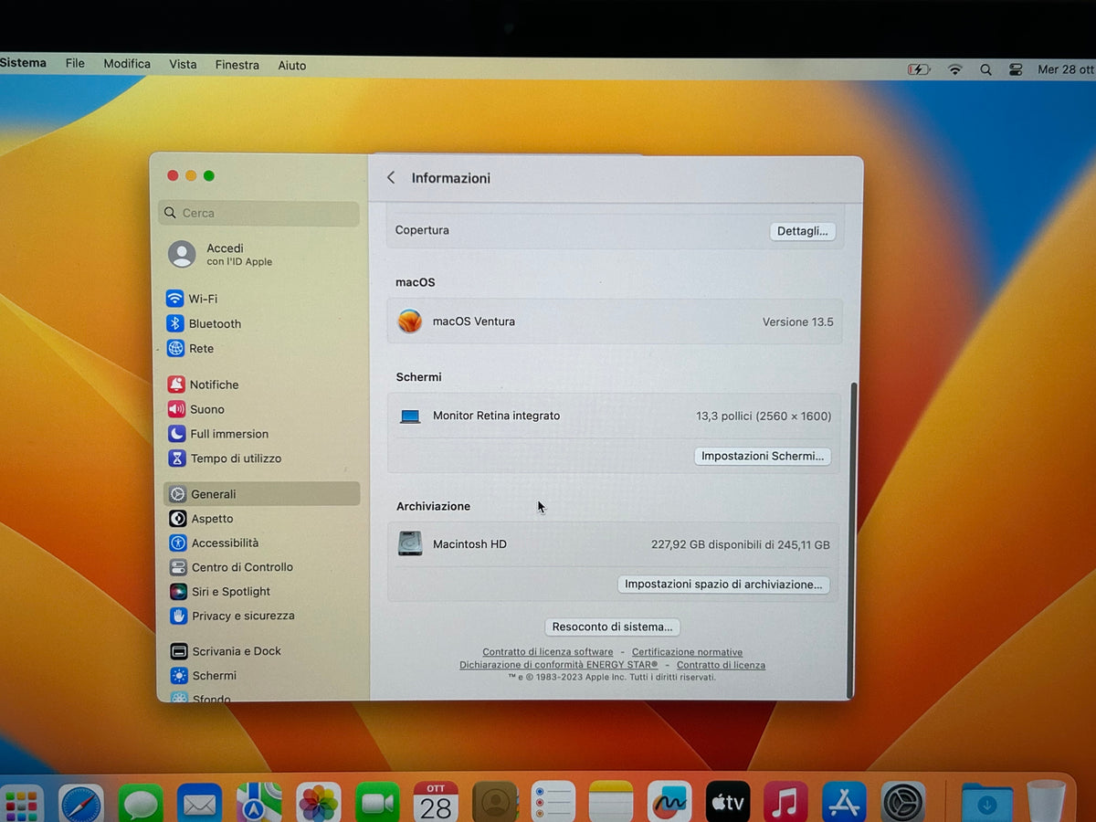Open App Store from the Dock
Screen dimensions: 1096x822
click(x=844, y=803)
